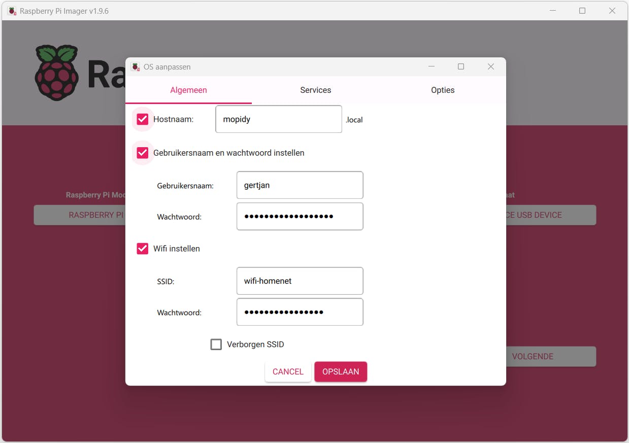Viewport: 629px width, 443px height.
Task: Minimize the OS aanpassen dialog
Action: point(432,66)
